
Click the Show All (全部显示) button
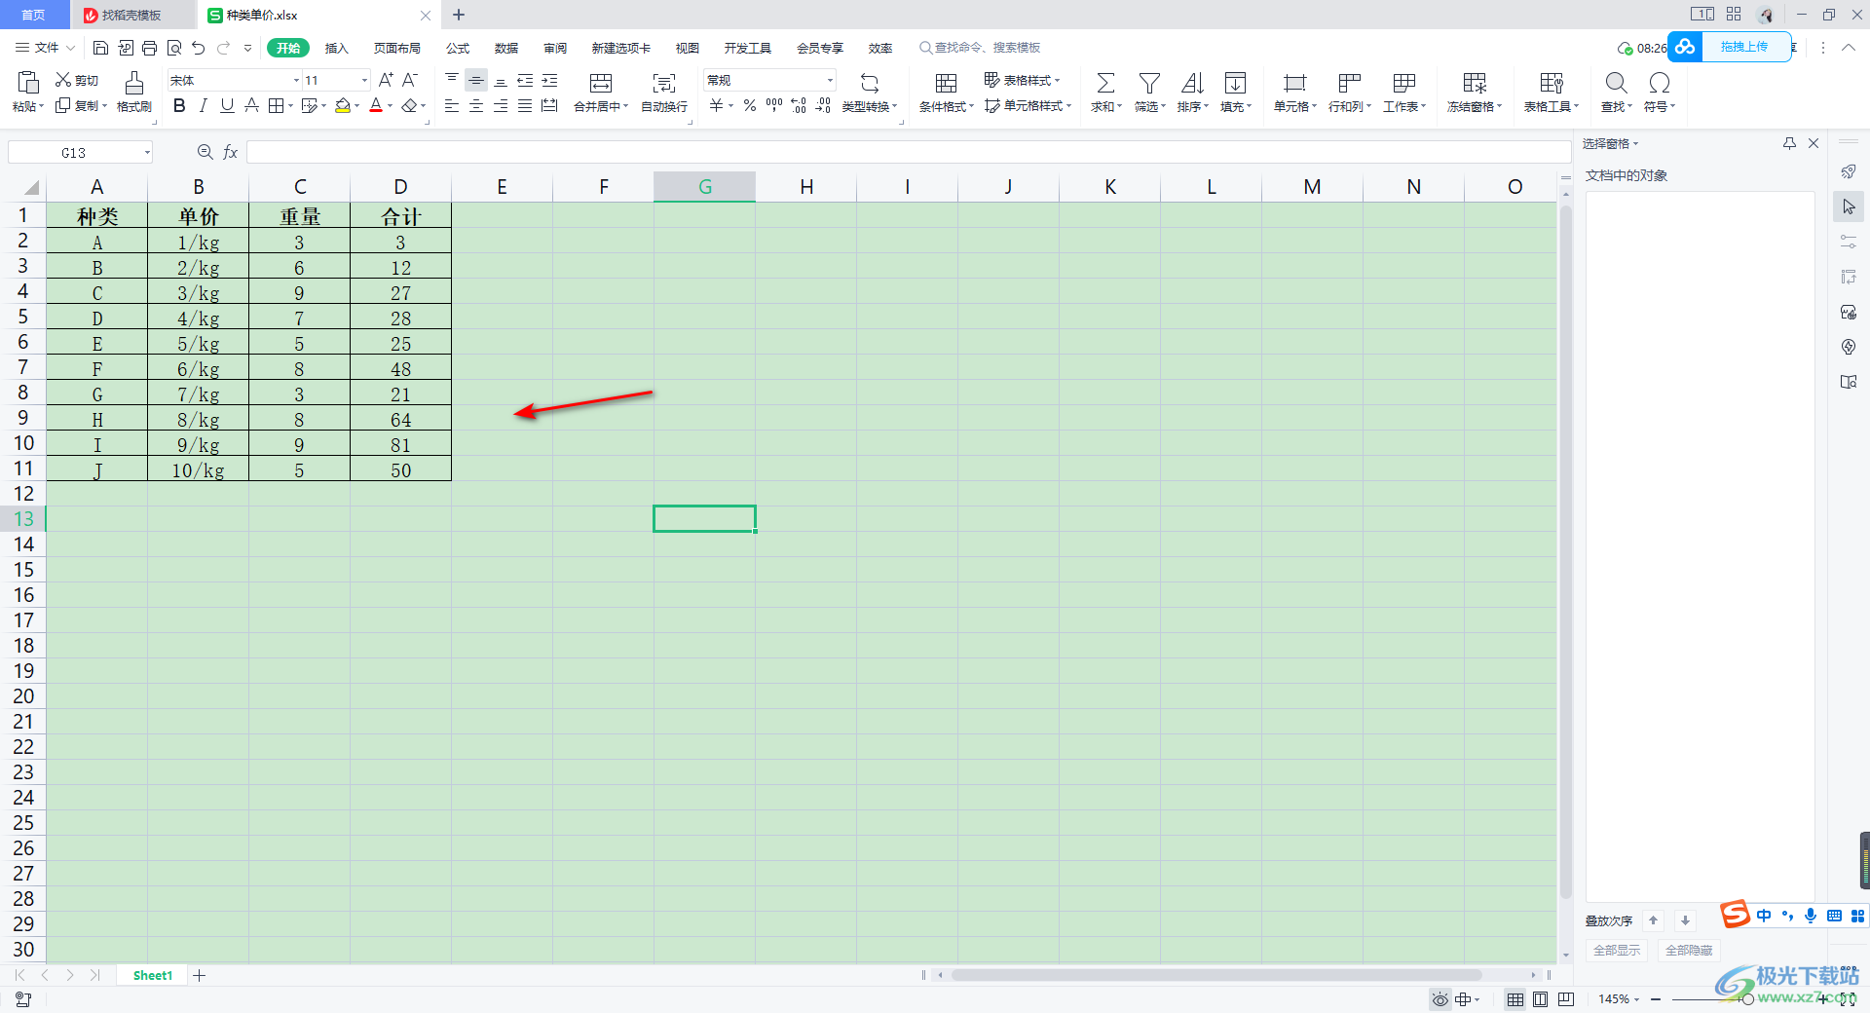point(1616,950)
